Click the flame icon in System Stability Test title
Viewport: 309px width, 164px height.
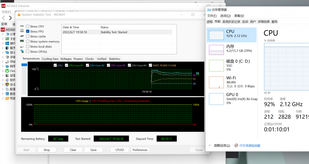click(19, 15)
